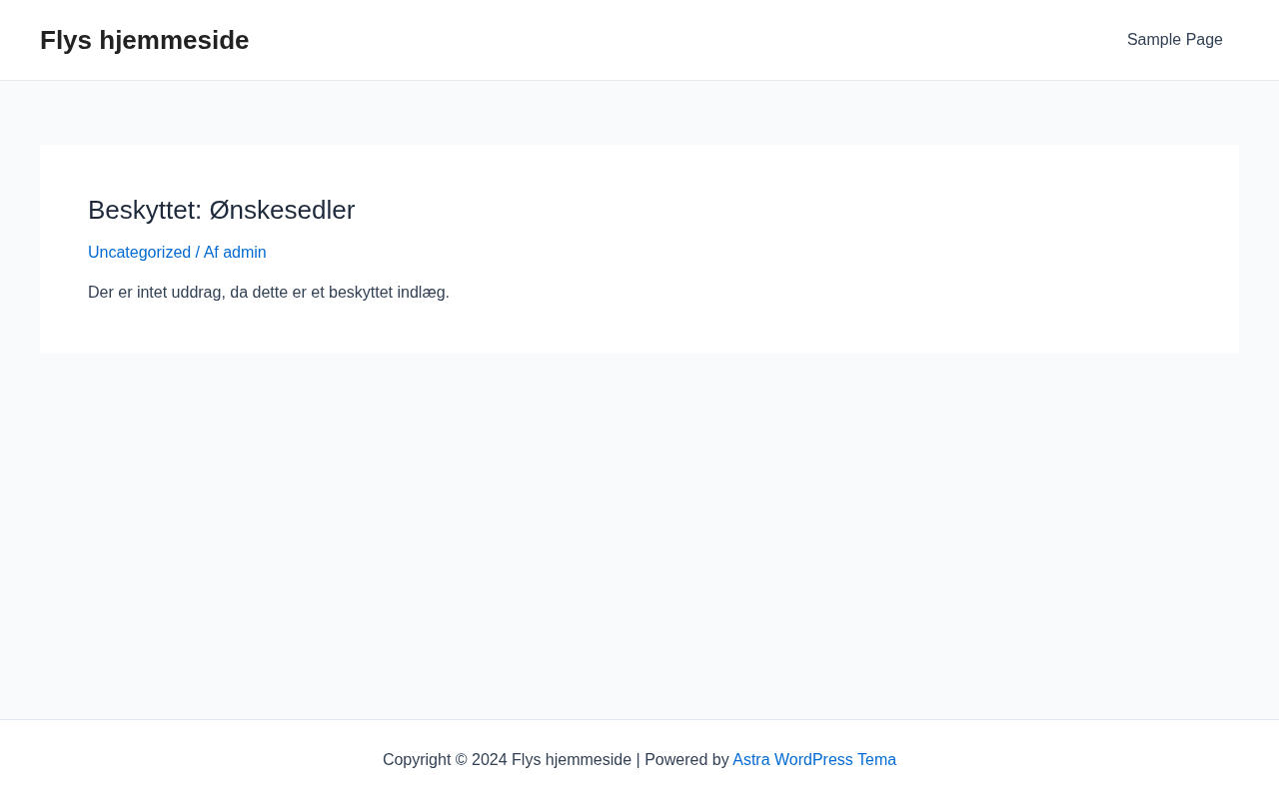Follow the Astra WordPress Tema link
This screenshot has width=1279, height=799.
(x=813, y=760)
